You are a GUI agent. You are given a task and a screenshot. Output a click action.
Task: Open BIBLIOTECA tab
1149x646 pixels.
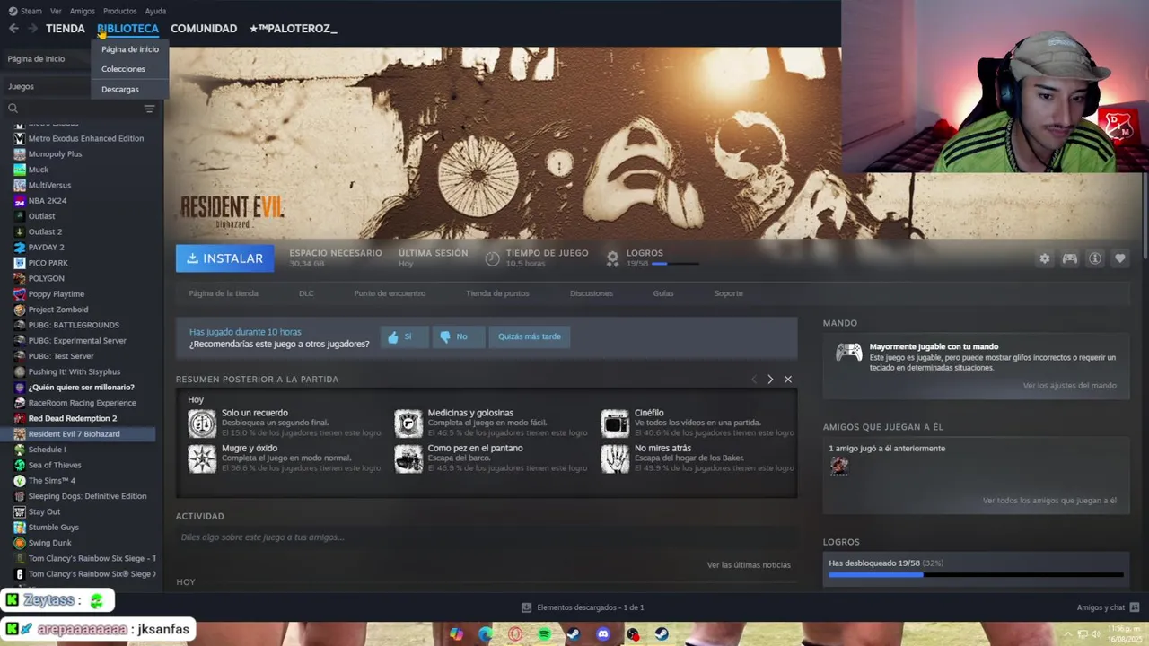[127, 29]
